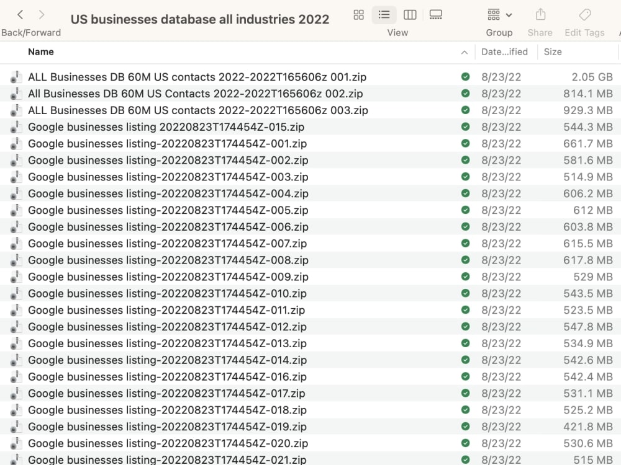
Task: Toggle sort direction arrow in Name header
Action: [x=465, y=52]
